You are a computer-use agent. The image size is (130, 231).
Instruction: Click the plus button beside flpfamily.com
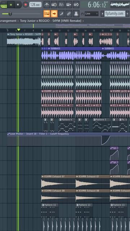tap(127, 14)
